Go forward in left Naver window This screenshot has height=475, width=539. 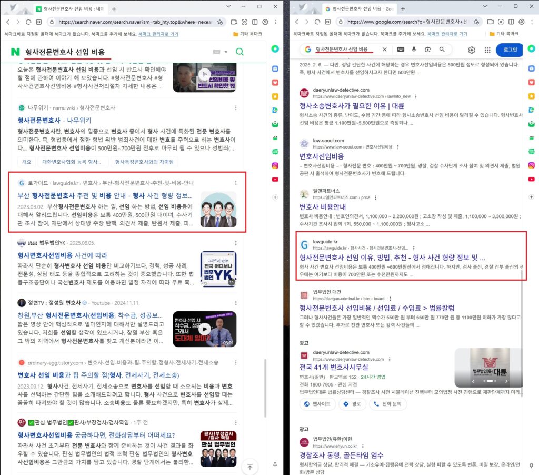pos(18,22)
